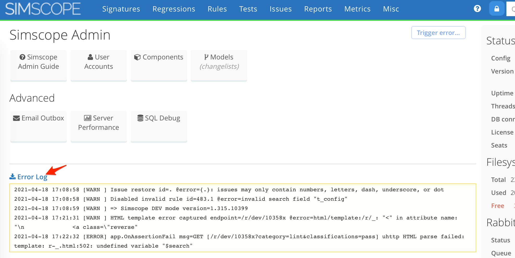Click the Advanced section heading
Viewport: 515px width, 258px height.
(32, 98)
